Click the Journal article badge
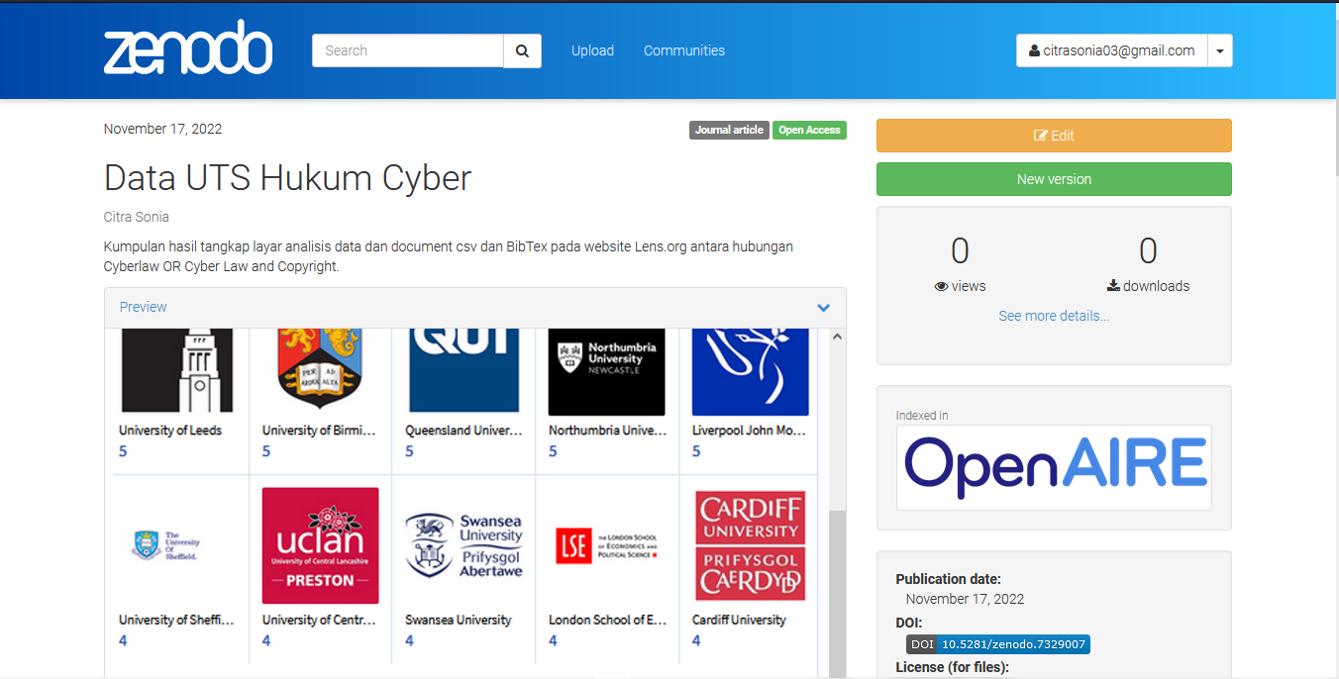The width and height of the screenshot is (1339, 679). (x=729, y=130)
